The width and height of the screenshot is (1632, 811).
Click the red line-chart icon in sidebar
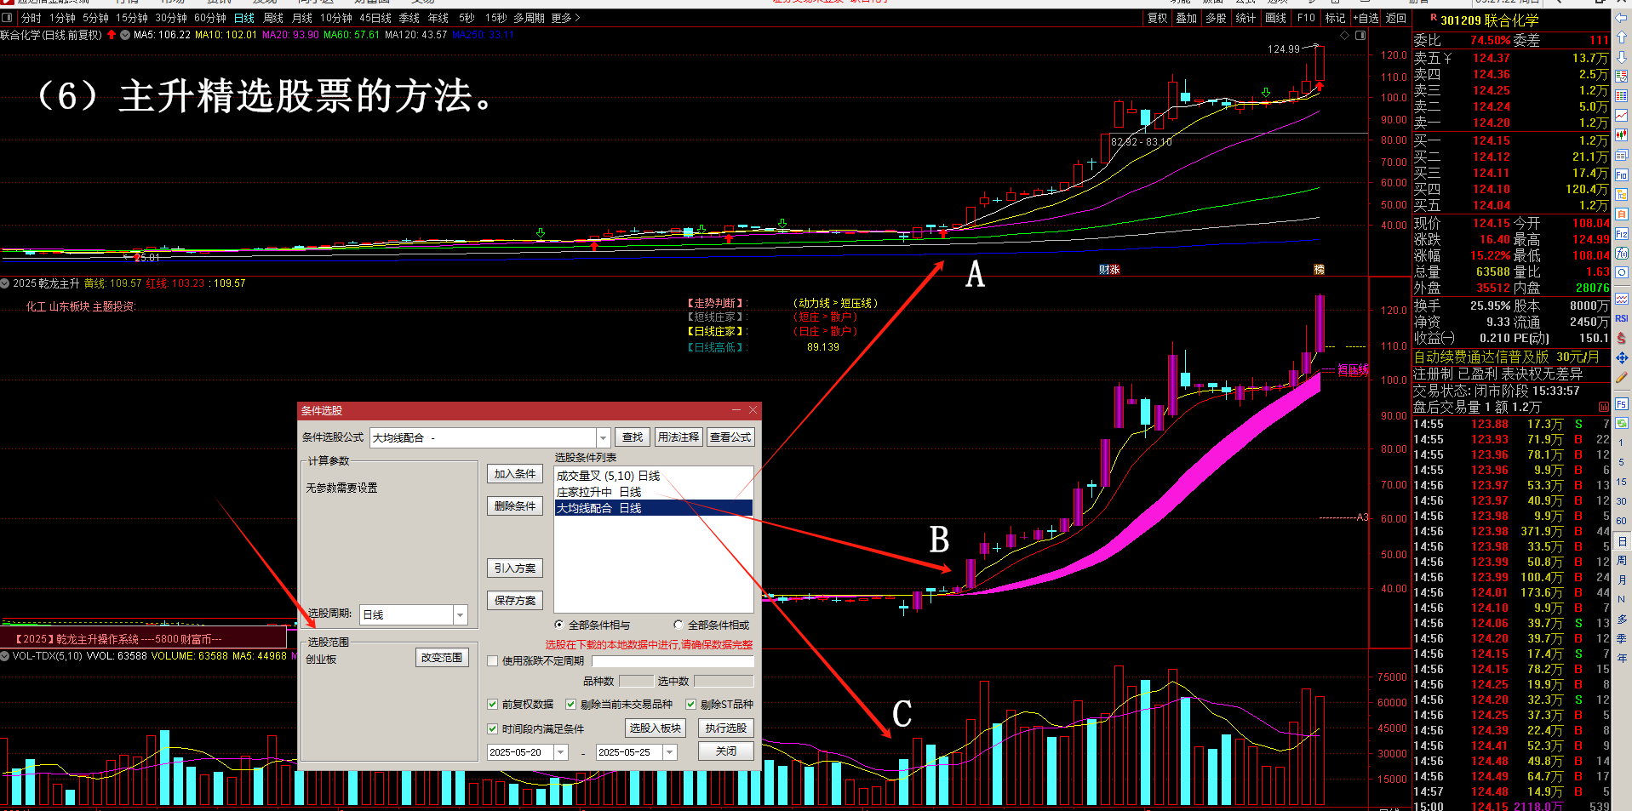point(1621,115)
